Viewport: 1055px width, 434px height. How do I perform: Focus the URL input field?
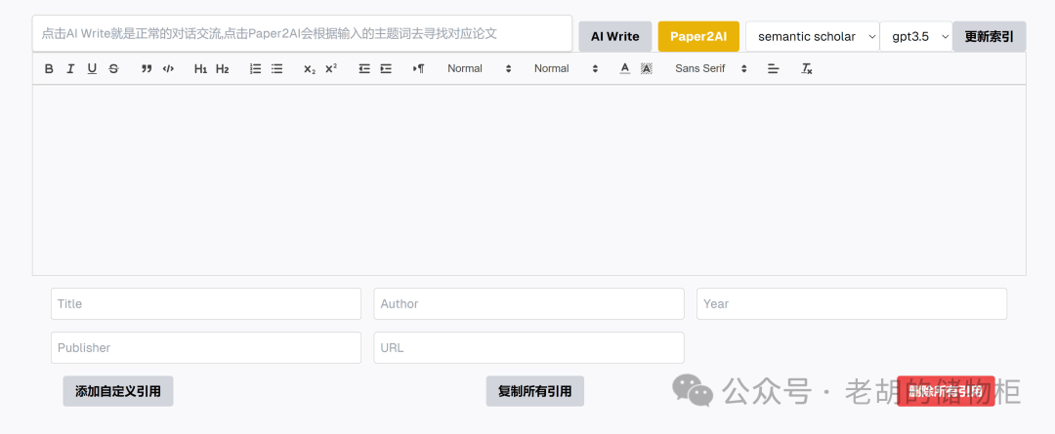coord(528,347)
